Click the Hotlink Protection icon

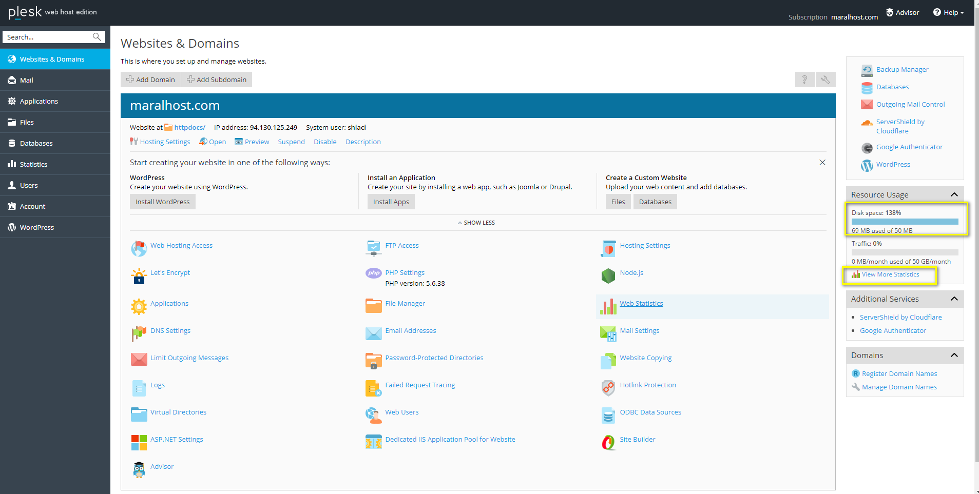coord(608,388)
